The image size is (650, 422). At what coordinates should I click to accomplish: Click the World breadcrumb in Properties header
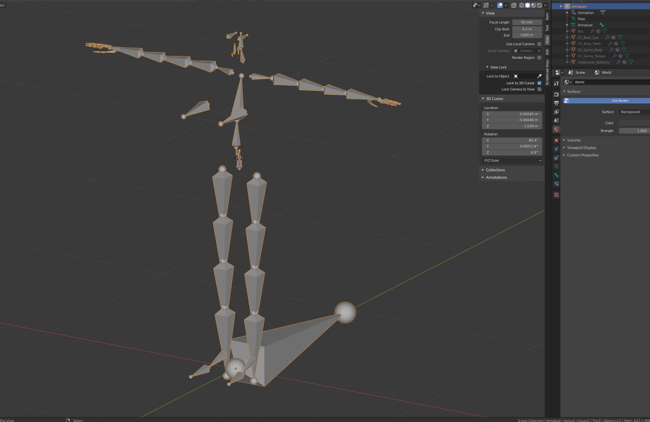click(603, 72)
